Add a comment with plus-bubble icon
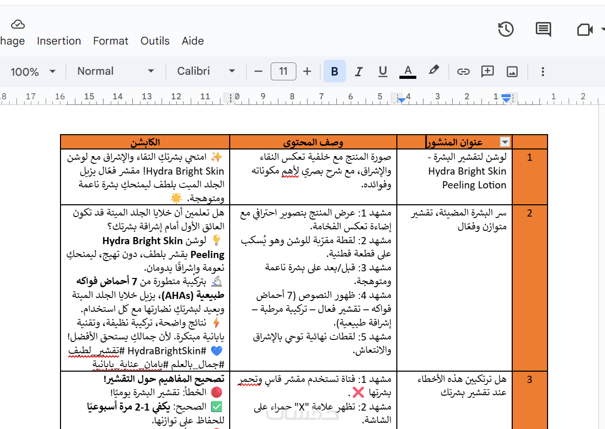Screen dimensions: 605x429 (488, 72)
